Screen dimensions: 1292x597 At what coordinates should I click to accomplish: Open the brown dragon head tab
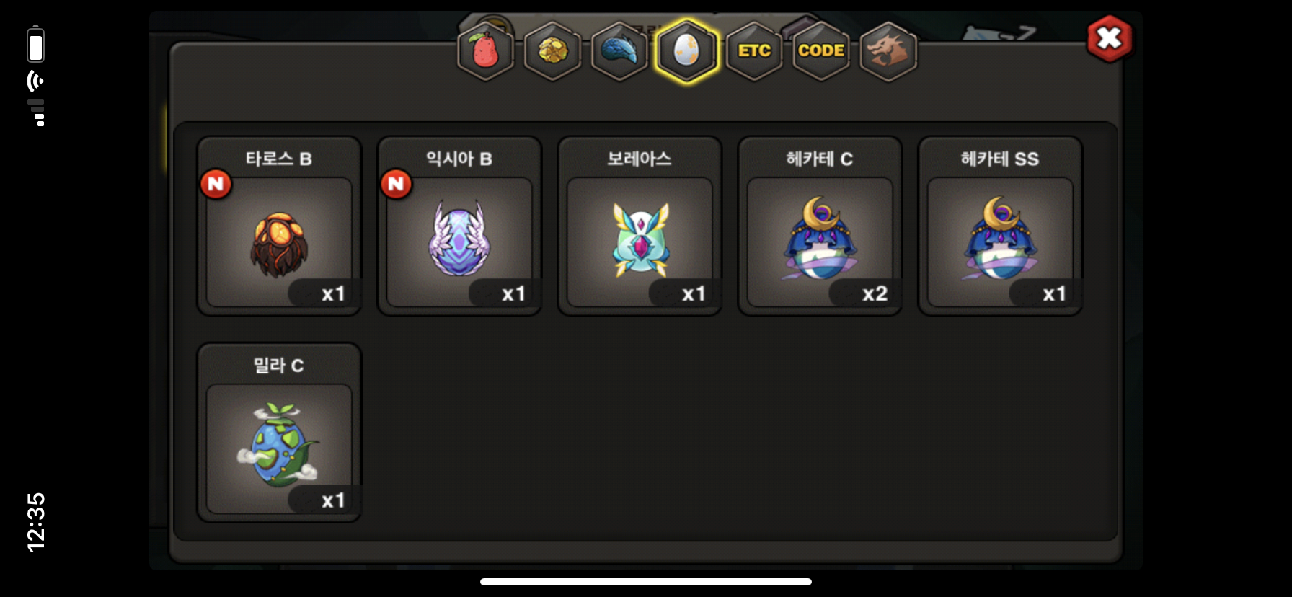pyautogui.click(x=888, y=51)
